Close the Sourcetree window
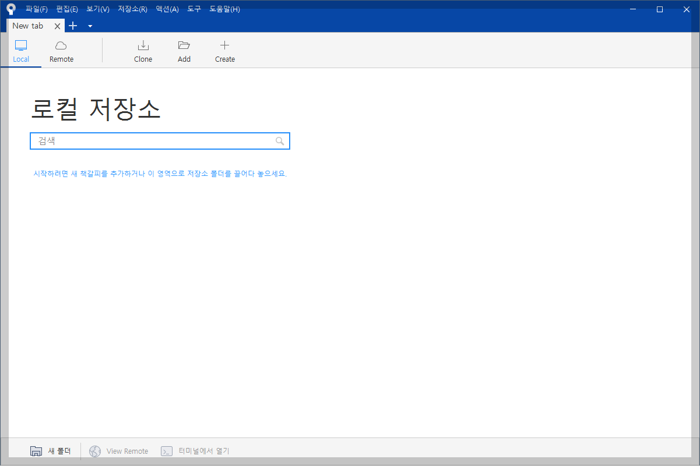 click(686, 9)
